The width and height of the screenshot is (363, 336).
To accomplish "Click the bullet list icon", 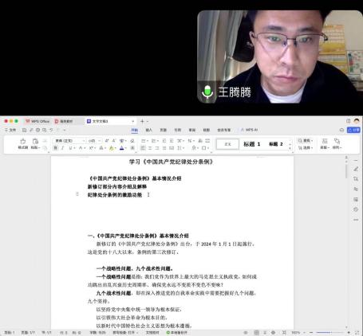I will (x=144, y=141).
